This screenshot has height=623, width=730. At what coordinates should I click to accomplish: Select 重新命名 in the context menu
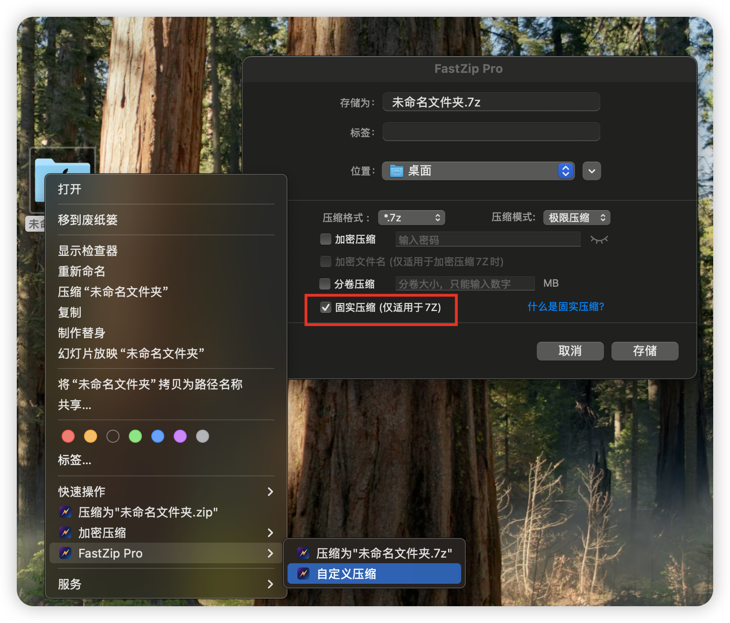(82, 271)
